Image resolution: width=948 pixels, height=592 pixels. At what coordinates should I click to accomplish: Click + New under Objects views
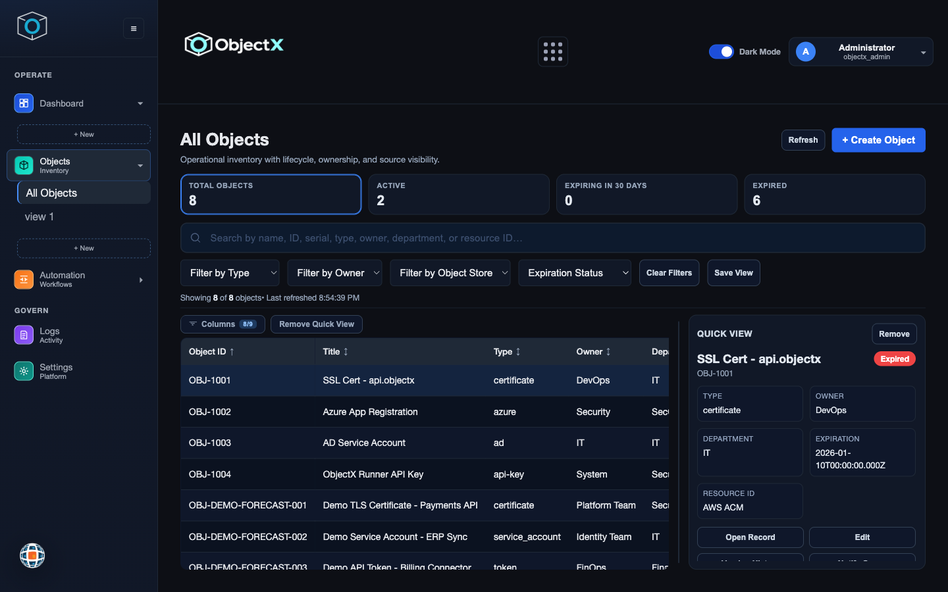tap(84, 248)
